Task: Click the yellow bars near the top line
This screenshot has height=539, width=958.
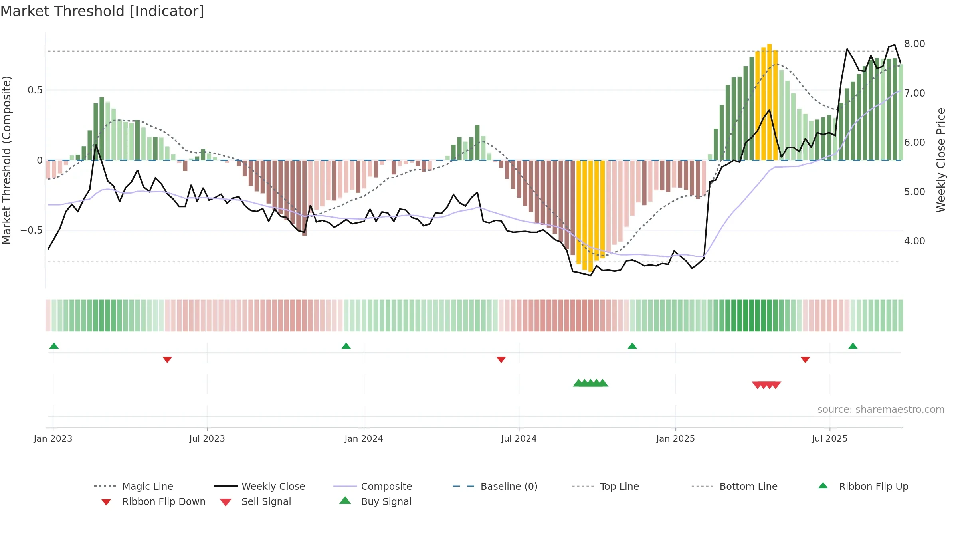Action: (x=766, y=102)
